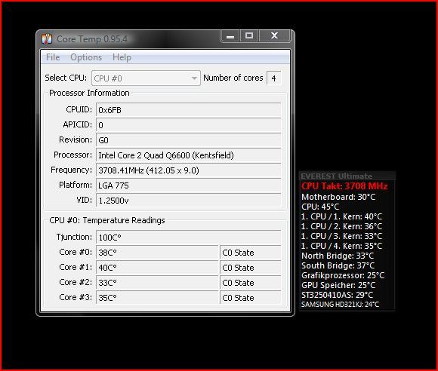Click the SAMSUNG HD321KJ: 24°C drive reading
Screen dimensions: 438x371
341,305
